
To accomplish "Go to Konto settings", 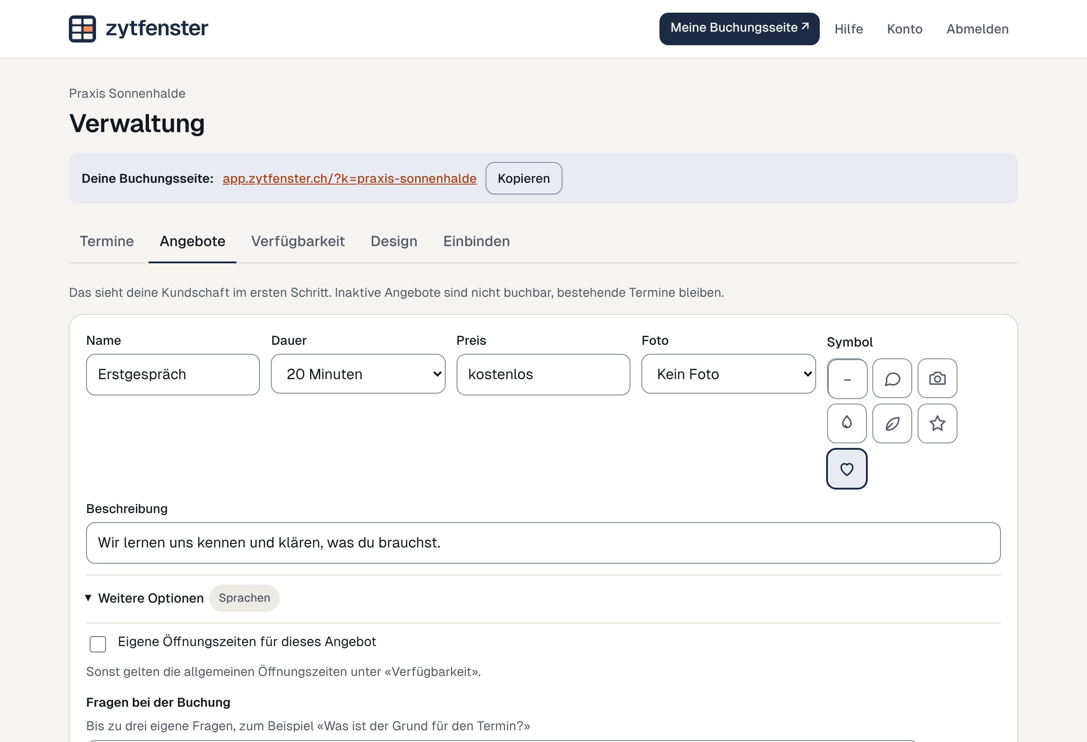I will tap(904, 29).
